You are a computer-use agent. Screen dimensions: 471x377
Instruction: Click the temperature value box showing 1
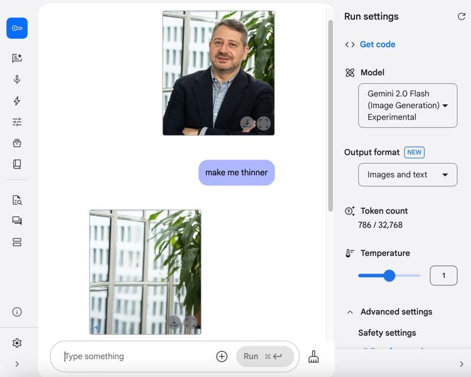443,276
